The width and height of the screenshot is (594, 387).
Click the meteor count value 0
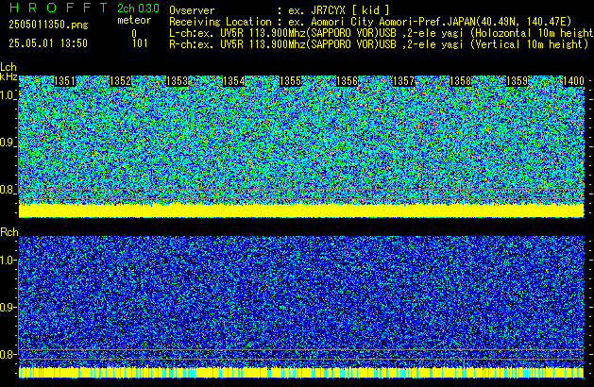click(x=134, y=34)
